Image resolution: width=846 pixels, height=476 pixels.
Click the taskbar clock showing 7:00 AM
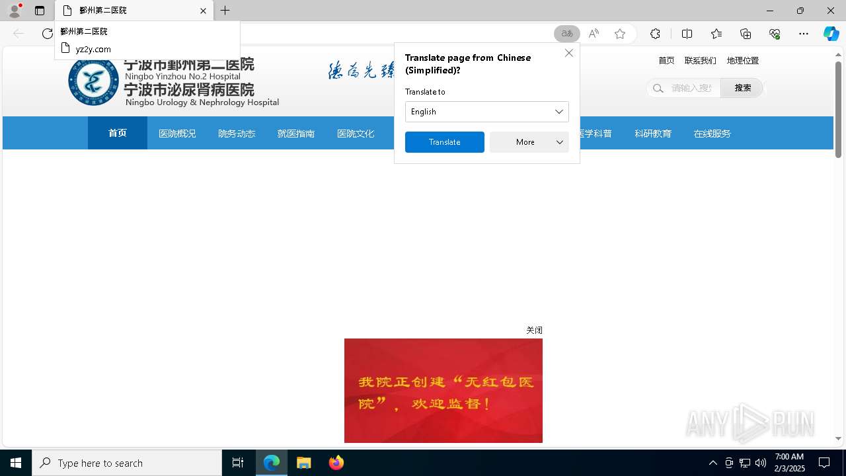pyautogui.click(x=789, y=463)
